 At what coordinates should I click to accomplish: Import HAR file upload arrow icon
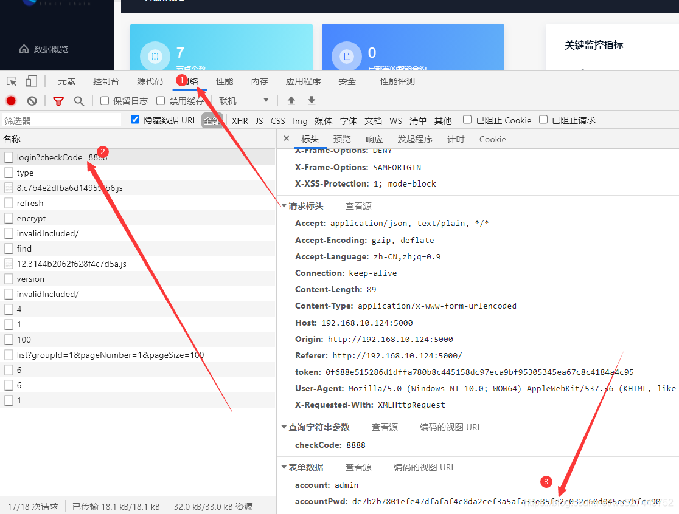pos(291,101)
